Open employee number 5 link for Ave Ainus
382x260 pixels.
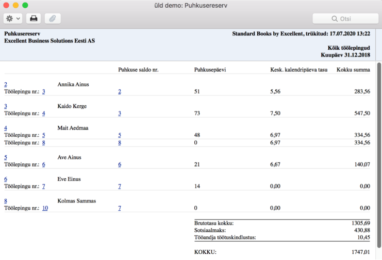[x=6, y=158]
